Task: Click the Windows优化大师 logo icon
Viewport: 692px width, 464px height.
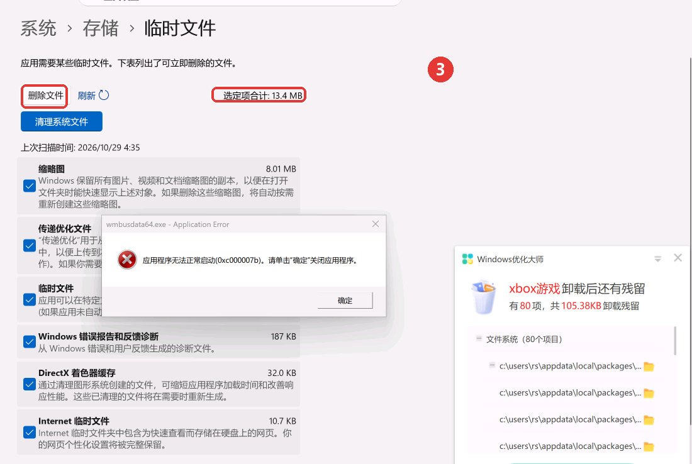Action: (x=467, y=259)
